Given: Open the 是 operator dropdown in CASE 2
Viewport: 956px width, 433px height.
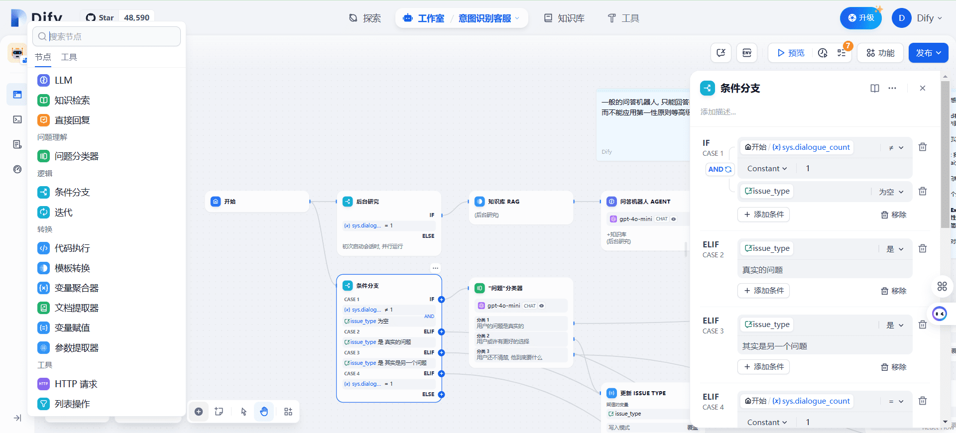Looking at the screenshot, I should pyautogui.click(x=895, y=249).
